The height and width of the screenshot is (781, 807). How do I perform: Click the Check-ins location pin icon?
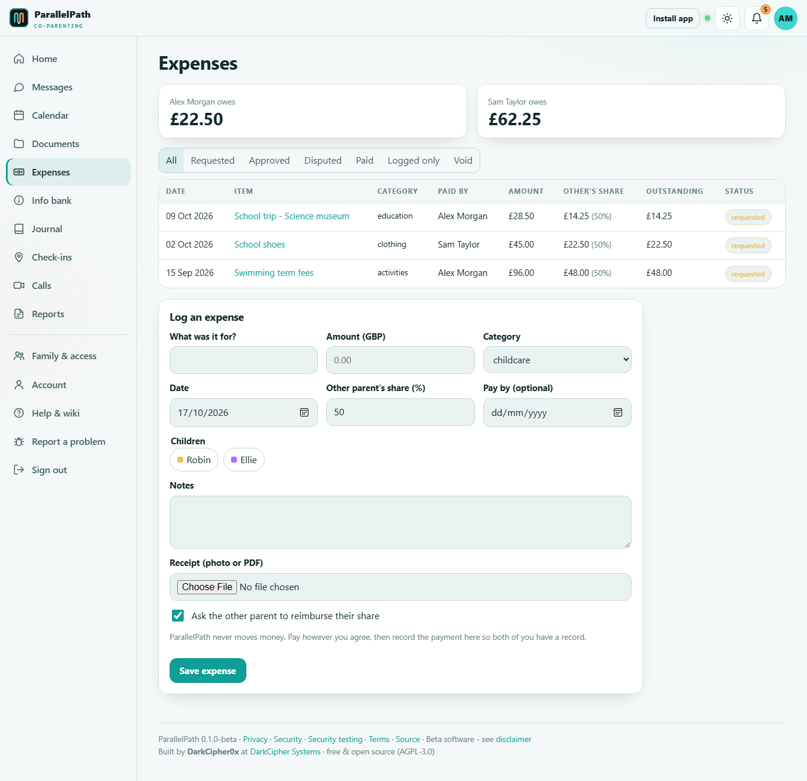(x=19, y=257)
